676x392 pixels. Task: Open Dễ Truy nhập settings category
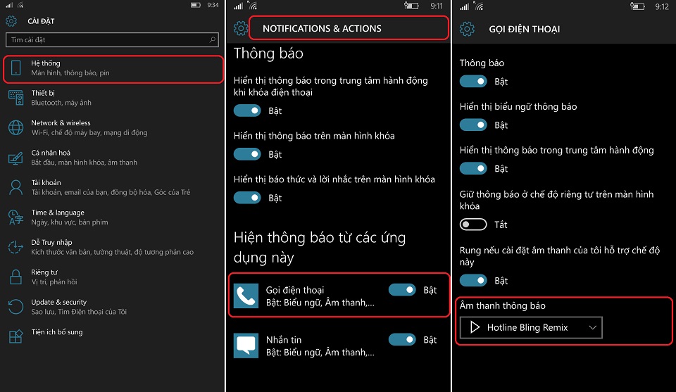113,247
